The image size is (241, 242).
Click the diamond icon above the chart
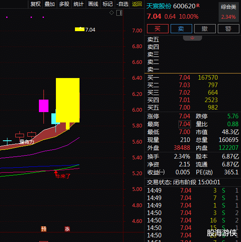[111, 12]
